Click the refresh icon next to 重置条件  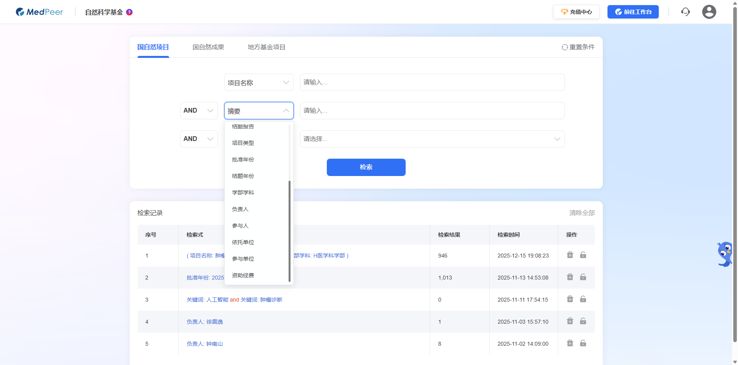(564, 47)
